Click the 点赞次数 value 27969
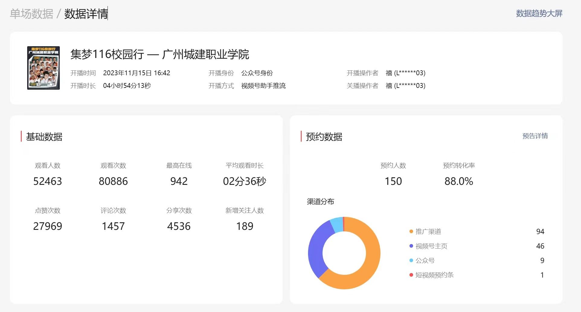The image size is (581, 312). tap(47, 226)
